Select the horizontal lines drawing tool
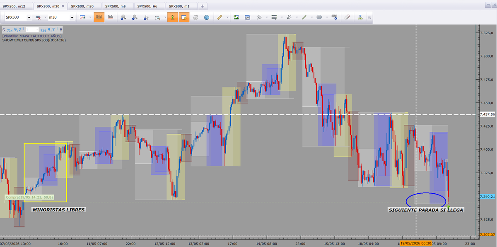This screenshot has width=497, height=247. click(274, 17)
